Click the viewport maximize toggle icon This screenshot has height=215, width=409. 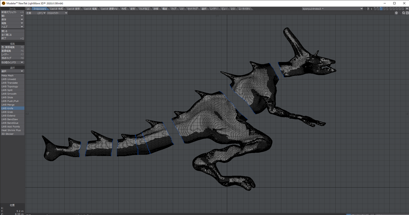[407, 13]
